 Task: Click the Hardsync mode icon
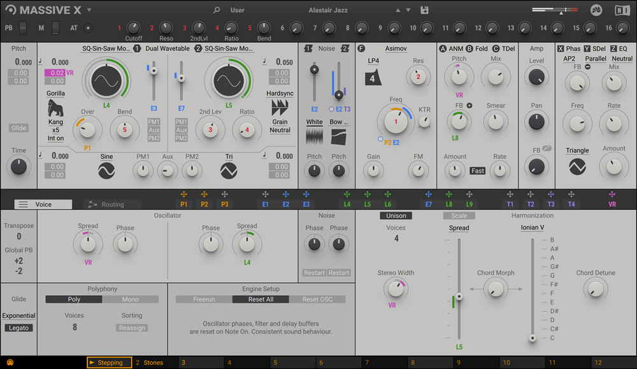(x=280, y=108)
